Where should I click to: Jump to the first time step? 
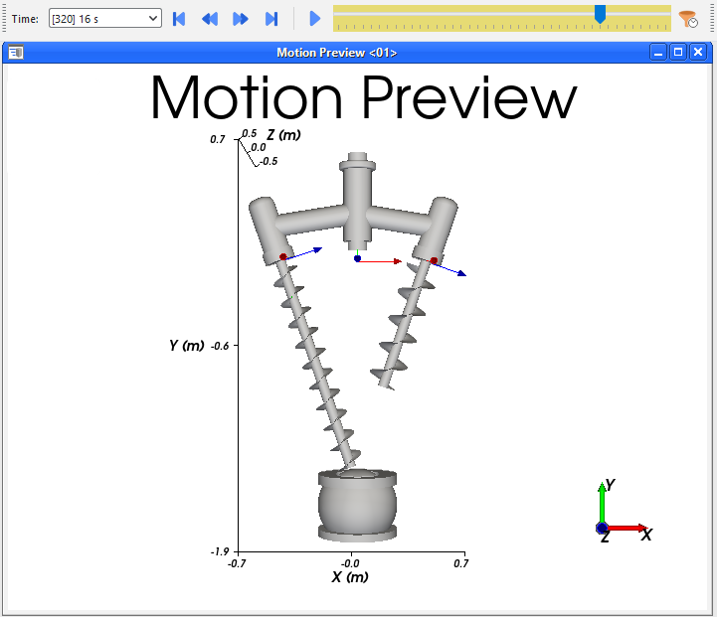(x=179, y=19)
